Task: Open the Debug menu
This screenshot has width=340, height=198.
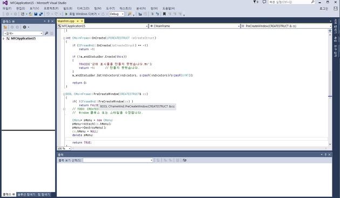Action: (x=83, y=8)
